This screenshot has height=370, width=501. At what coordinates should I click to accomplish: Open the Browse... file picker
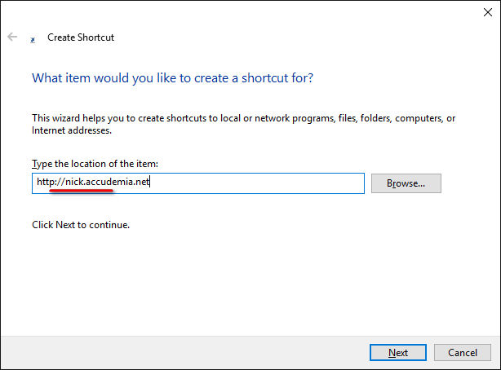406,183
